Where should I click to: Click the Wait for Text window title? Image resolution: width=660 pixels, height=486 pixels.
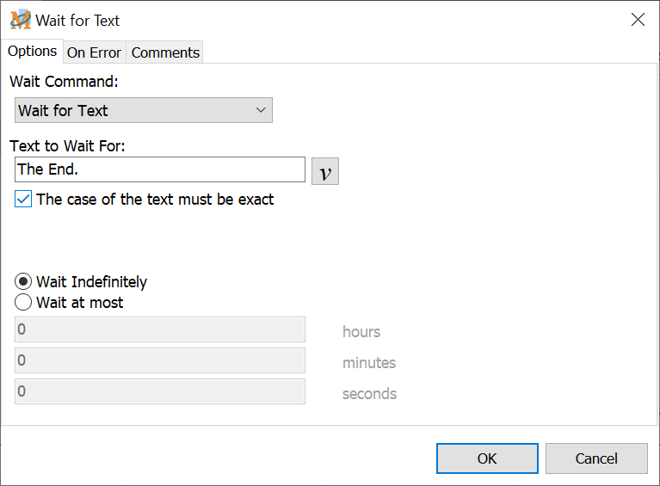pyautogui.click(x=77, y=20)
